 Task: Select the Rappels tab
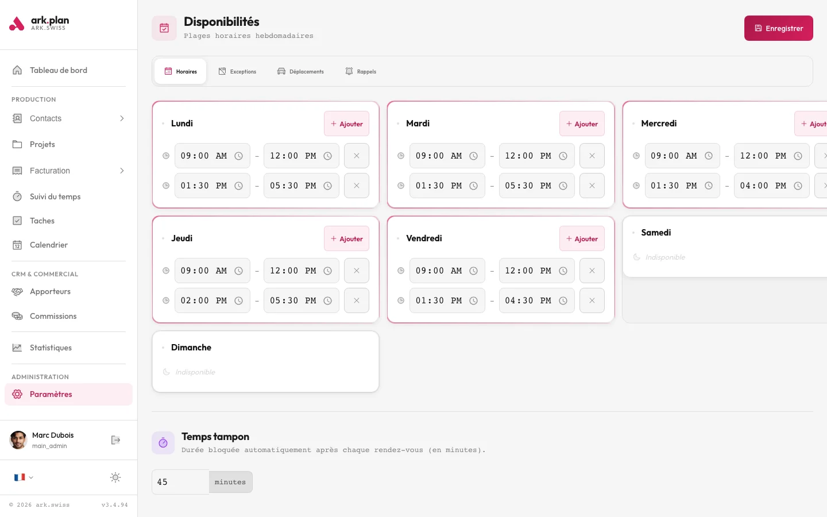pyautogui.click(x=361, y=72)
